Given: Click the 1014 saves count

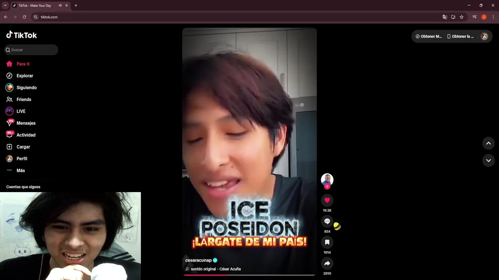Looking at the screenshot, I should 327,252.
